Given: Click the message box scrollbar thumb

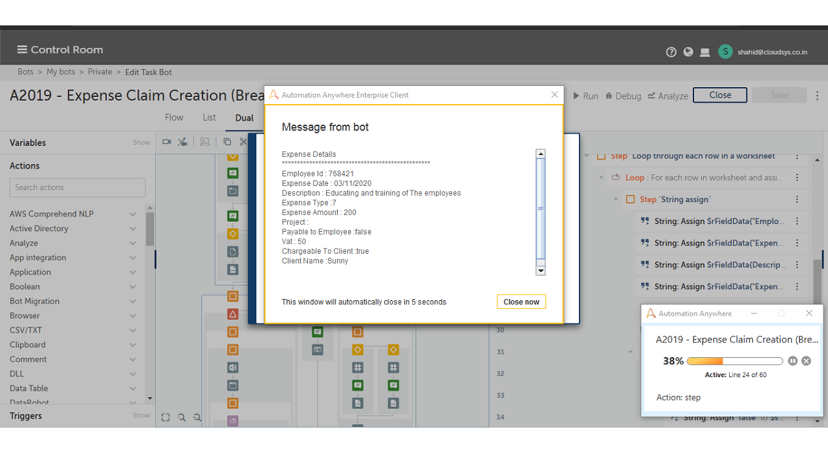Looking at the screenshot, I should [541, 208].
